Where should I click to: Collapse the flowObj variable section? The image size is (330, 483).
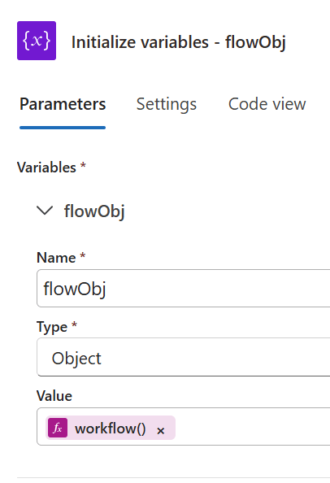(x=45, y=211)
